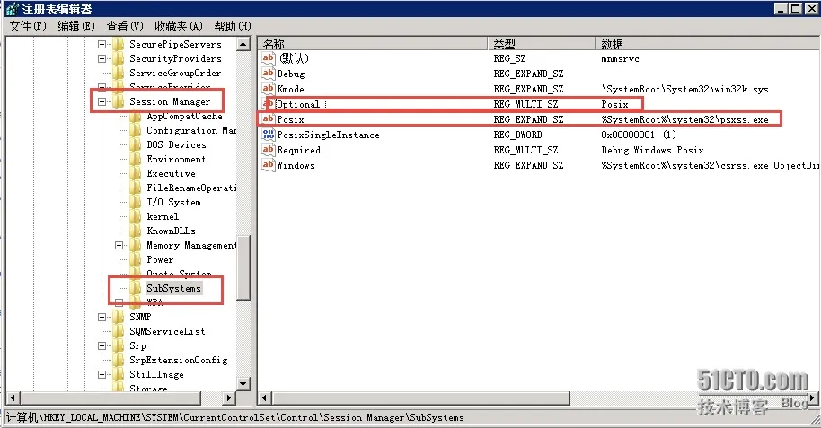This screenshot has height=428, width=821.
Task: Click tree pane scroll up arrow
Action: 243,44
